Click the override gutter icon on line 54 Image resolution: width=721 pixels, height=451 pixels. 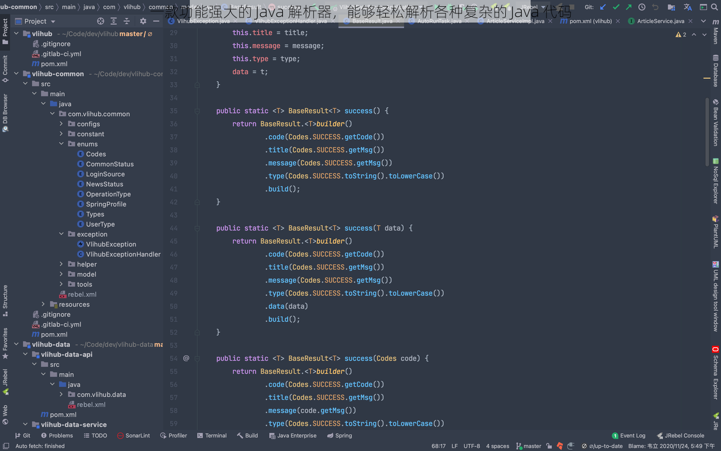click(186, 358)
